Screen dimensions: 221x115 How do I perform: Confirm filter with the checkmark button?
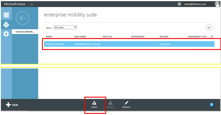pos(209,28)
